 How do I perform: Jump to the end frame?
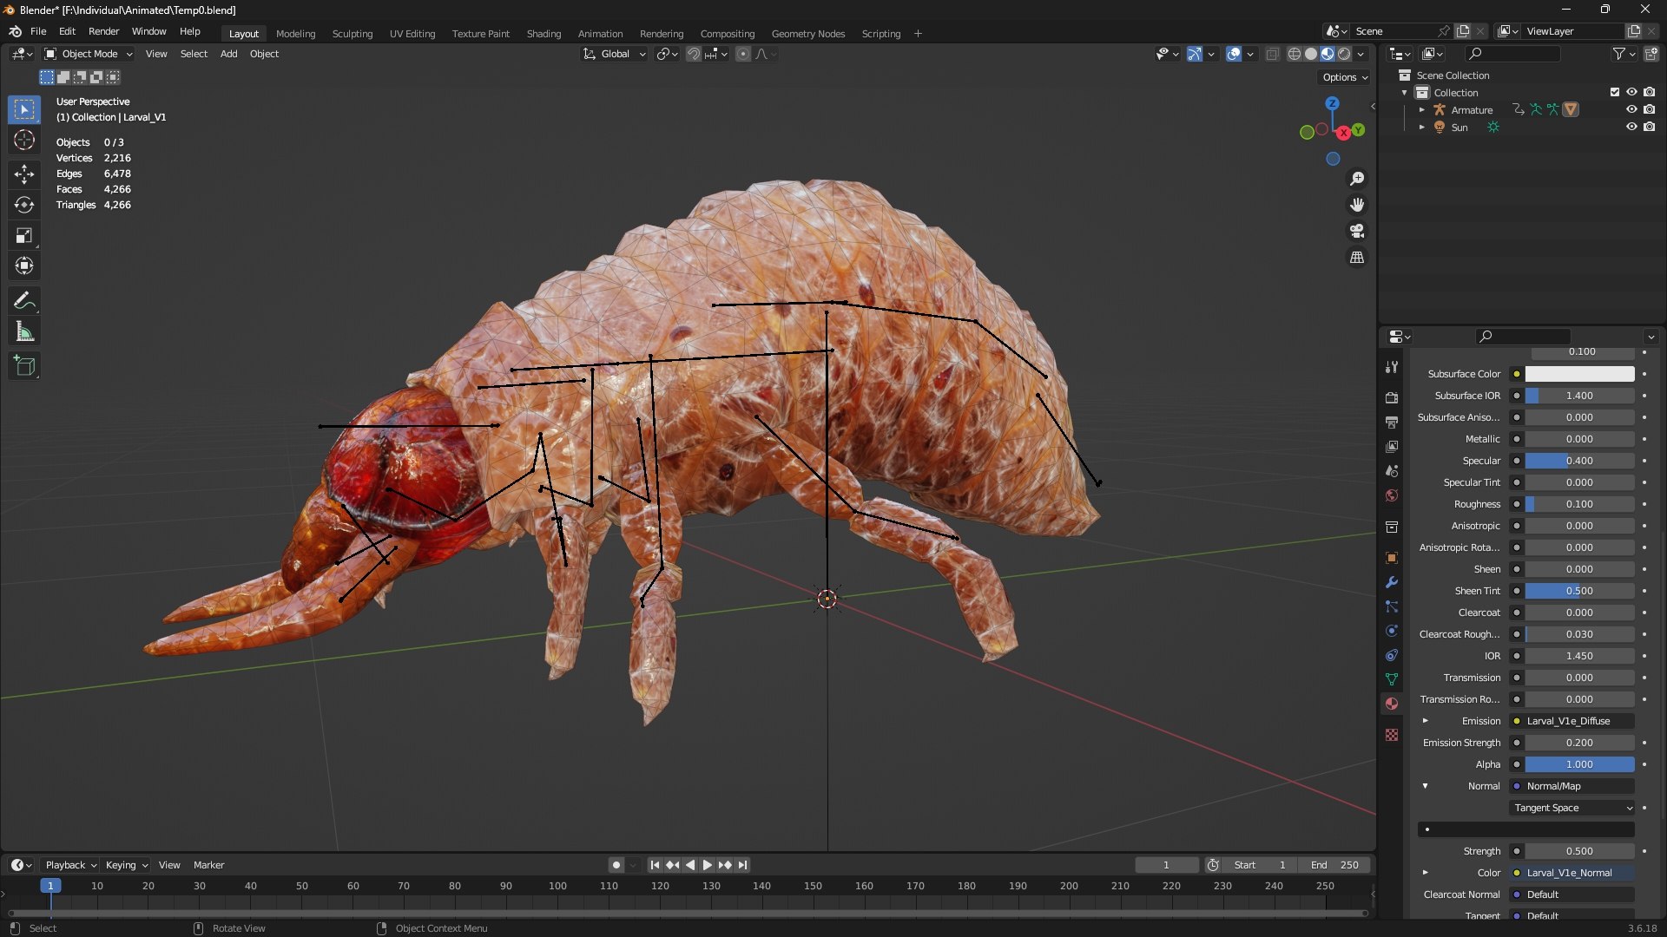[742, 865]
